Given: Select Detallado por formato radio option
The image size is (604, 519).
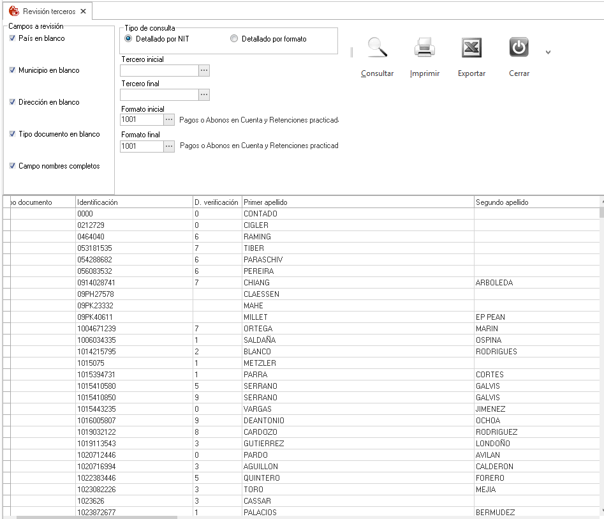Looking at the screenshot, I should click(x=234, y=39).
